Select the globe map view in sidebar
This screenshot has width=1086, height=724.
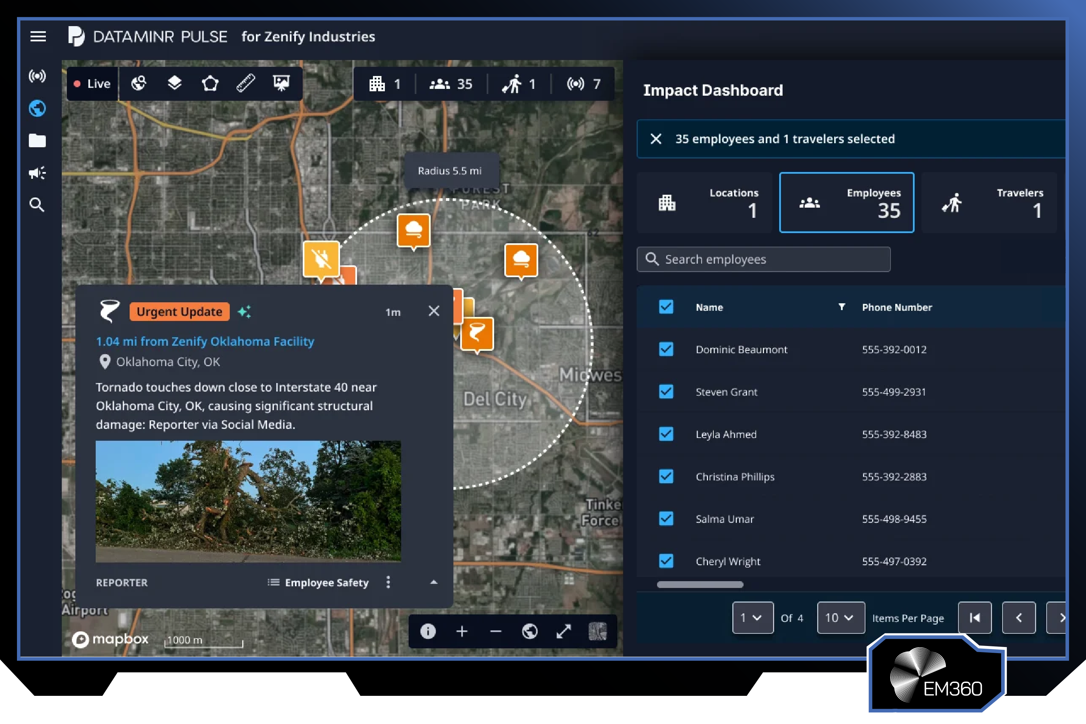click(x=37, y=109)
